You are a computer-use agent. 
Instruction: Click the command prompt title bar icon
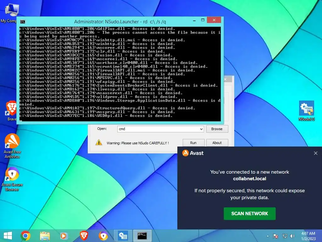point(23,22)
